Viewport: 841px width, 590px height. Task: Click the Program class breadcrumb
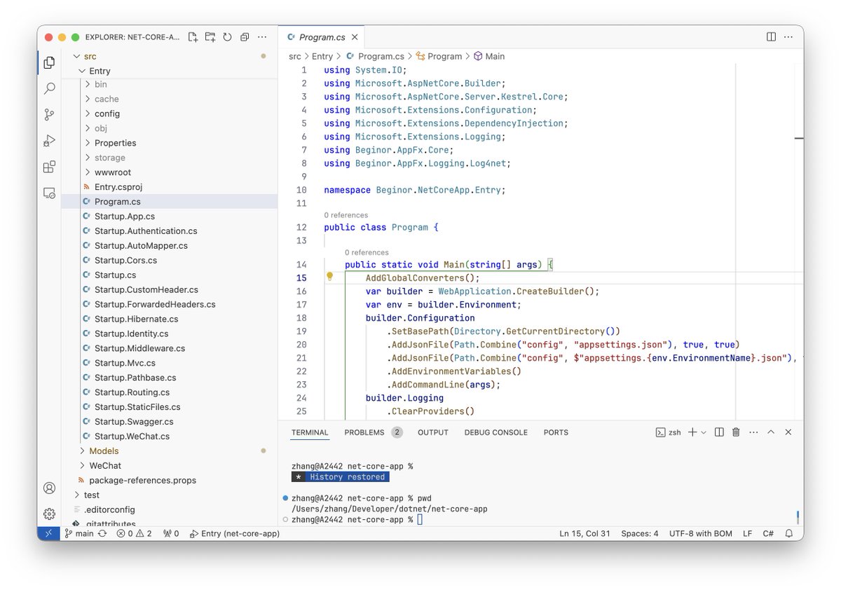[439, 56]
